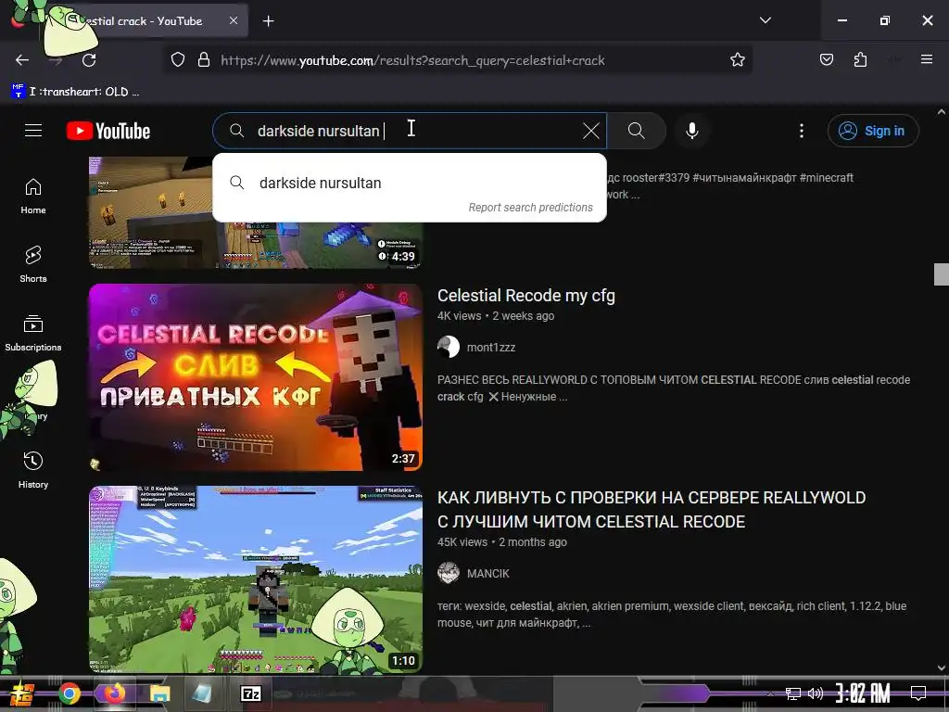Viewport: 949px width, 712px height.
Task: Open the taskbar notification center icon
Action: (x=918, y=693)
